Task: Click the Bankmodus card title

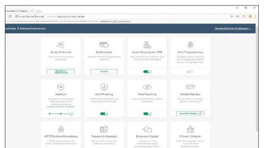Action: [x=104, y=52]
